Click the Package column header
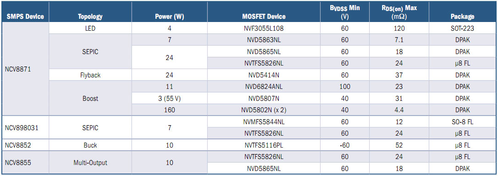Screen dimensions: 498x176 462,17
